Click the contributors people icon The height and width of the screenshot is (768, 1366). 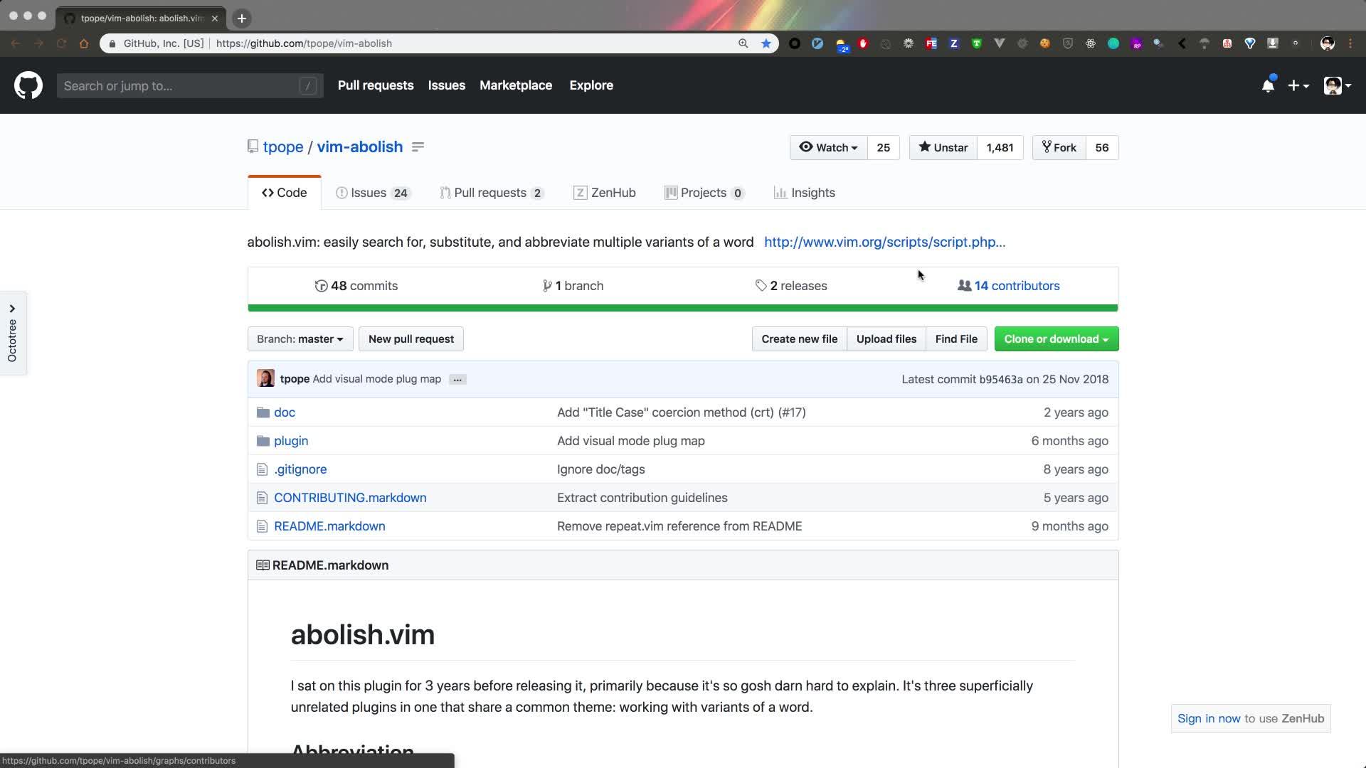(x=965, y=285)
